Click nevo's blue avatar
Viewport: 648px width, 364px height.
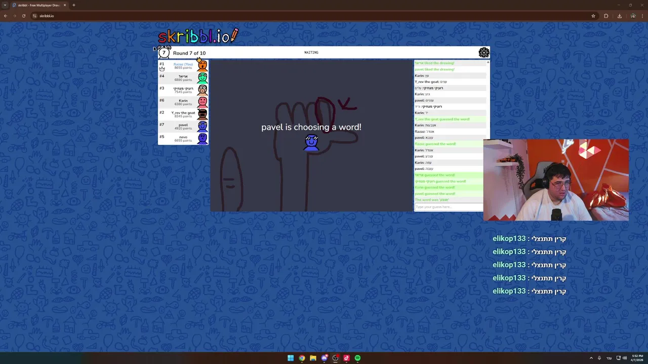[x=202, y=138]
